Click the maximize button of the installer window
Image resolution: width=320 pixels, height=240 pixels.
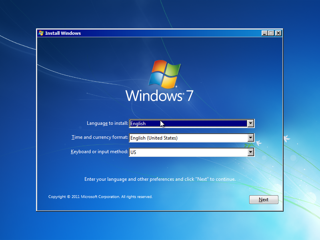coord(271,33)
